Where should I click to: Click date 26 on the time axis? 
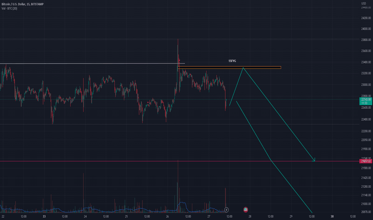click(167, 216)
